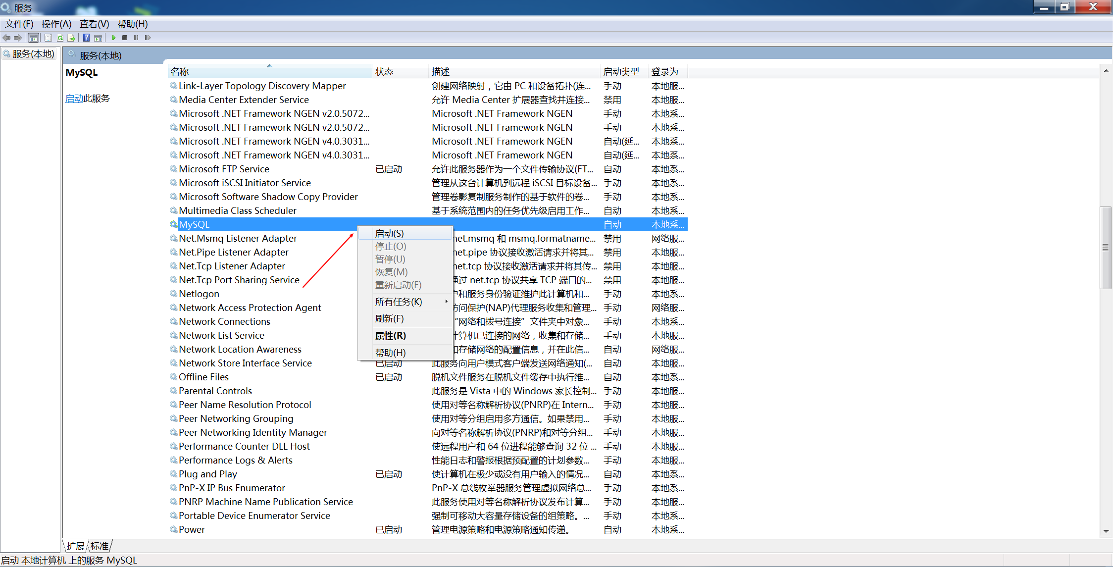
Task: Choose 启动(S) in the context menu
Action: [x=389, y=233]
